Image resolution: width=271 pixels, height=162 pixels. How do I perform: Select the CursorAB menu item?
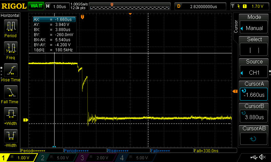tap(254, 135)
